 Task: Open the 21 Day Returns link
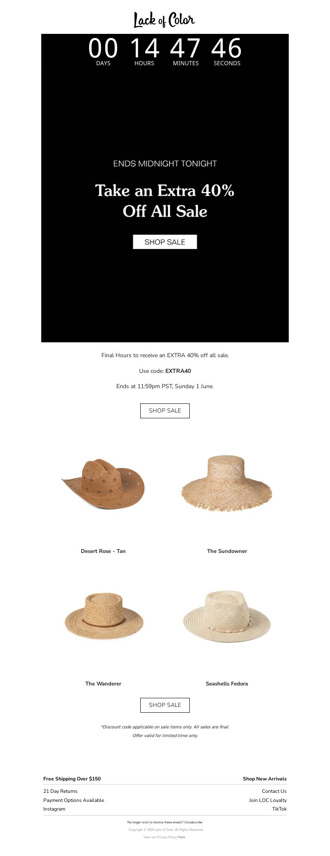pyautogui.click(x=60, y=791)
